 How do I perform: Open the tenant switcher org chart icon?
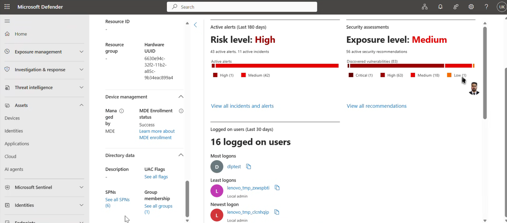pos(425,6)
